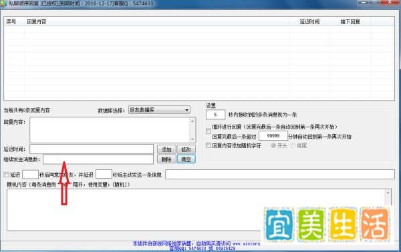Viewport: 401px width, 252px height.
Task: Edit the seconds field showing 5
Action: click(215, 115)
